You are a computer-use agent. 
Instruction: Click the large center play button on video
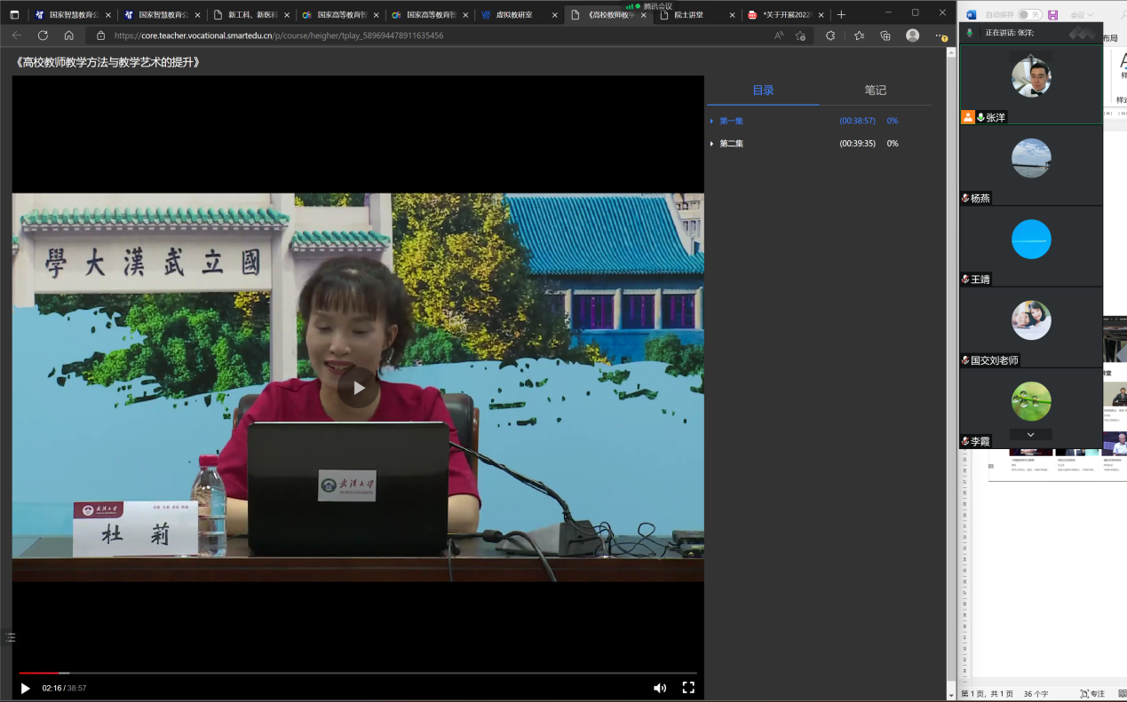358,388
